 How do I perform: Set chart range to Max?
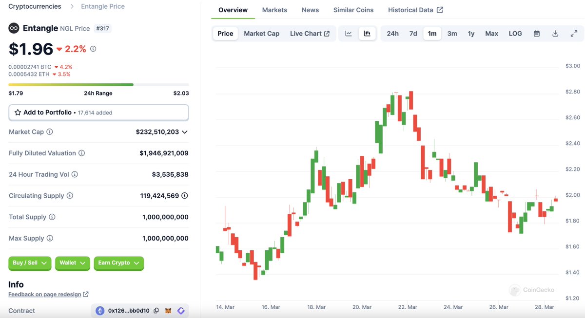(491, 34)
